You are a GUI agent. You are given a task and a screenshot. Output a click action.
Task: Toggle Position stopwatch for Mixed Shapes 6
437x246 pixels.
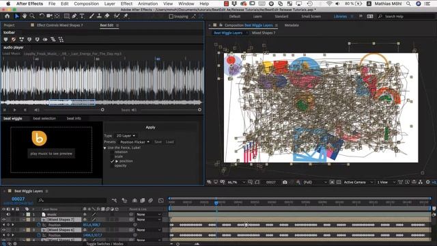coord(39,235)
